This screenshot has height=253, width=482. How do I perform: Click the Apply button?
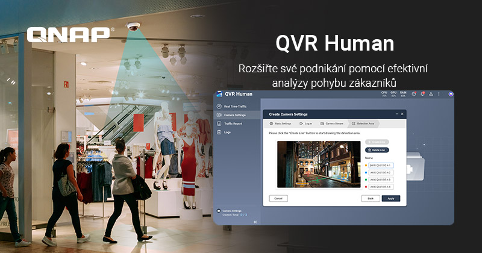pos(390,198)
